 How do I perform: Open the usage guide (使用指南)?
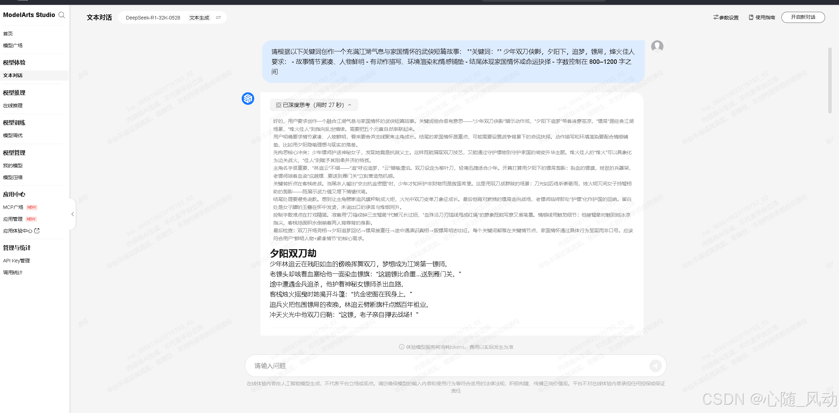click(x=762, y=17)
